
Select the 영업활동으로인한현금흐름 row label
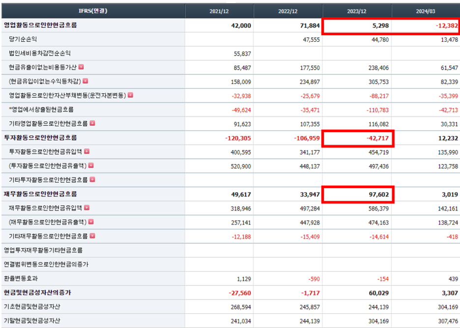(x=40, y=25)
